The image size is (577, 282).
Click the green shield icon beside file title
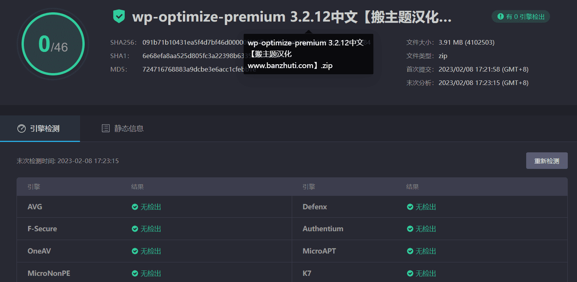point(119,17)
